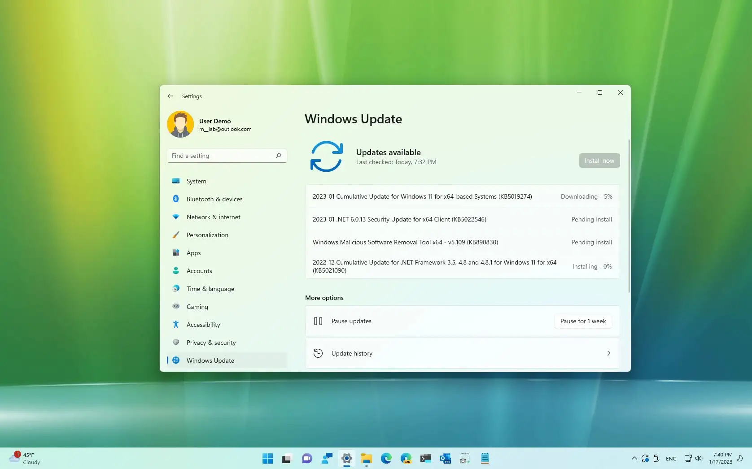The image size is (752, 469).
Task: Open the clock showing 7:40 PM
Action: pyautogui.click(x=721, y=458)
